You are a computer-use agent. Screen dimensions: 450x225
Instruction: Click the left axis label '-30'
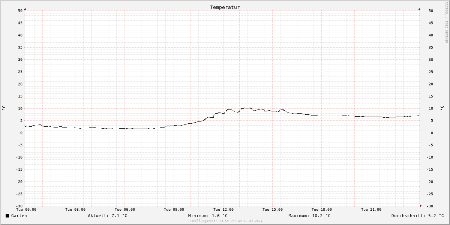[19, 206]
